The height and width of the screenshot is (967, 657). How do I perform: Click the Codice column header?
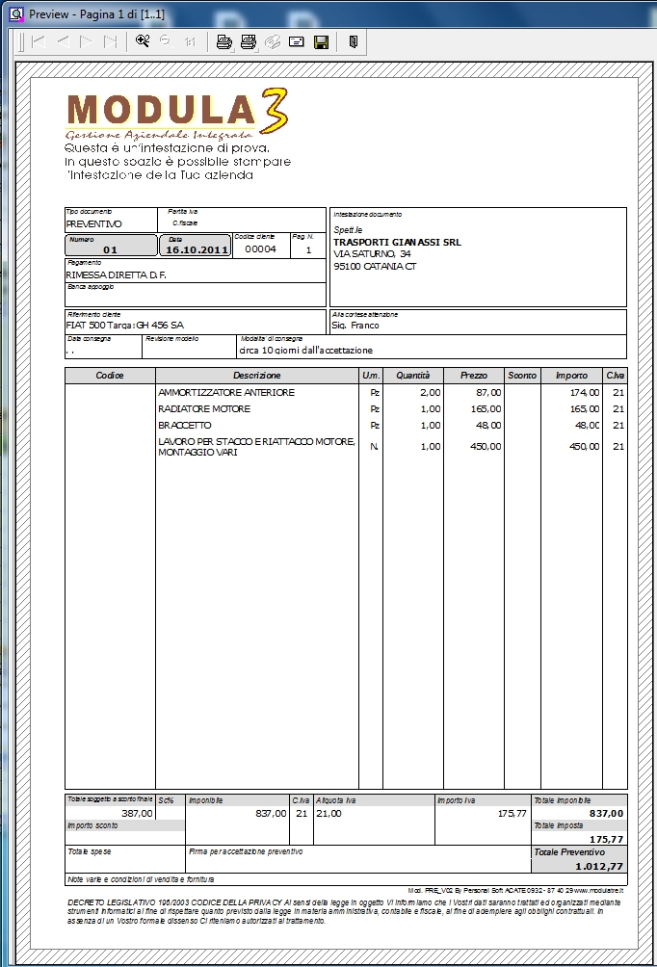[110, 375]
